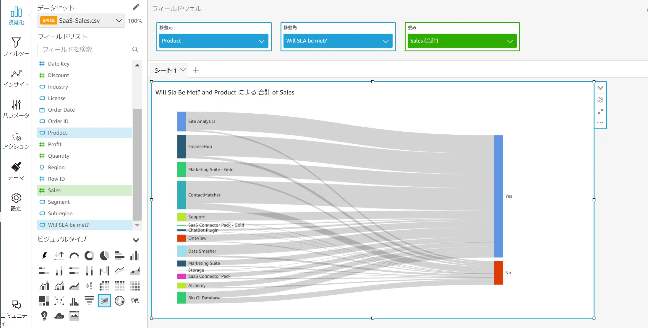Screen dimensions: 648x328
Task: Collapse the ビジュアルタイプ panel
Action: click(136, 240)
